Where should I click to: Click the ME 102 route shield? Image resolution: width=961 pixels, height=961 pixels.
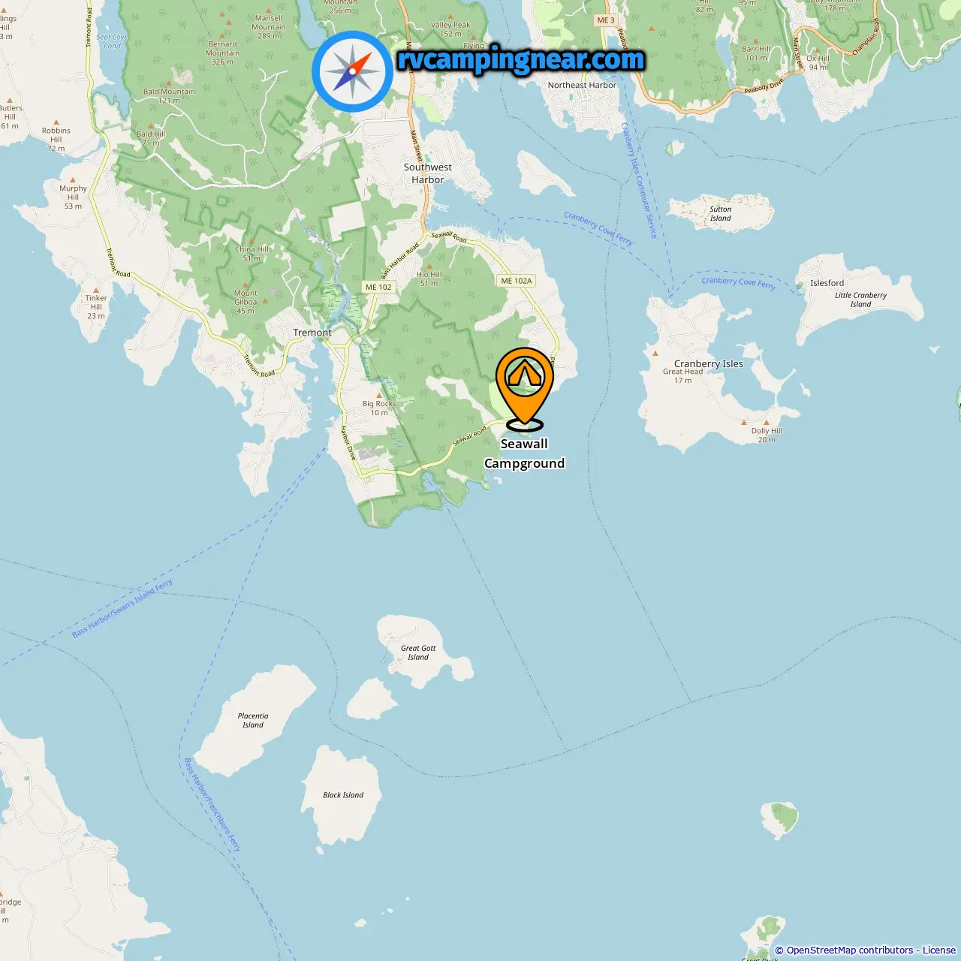coord(378,287)
